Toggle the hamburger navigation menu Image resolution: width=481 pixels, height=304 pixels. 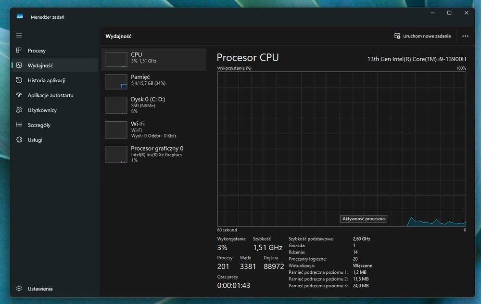[x=19, y=36]
